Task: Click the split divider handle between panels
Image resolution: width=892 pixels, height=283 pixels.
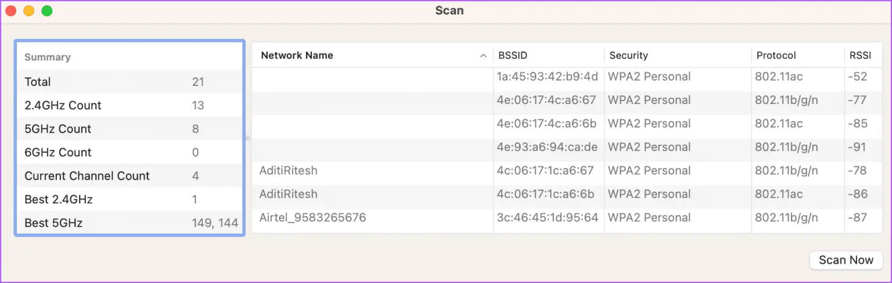Action: pyautogui.click(x=248, y=138)
